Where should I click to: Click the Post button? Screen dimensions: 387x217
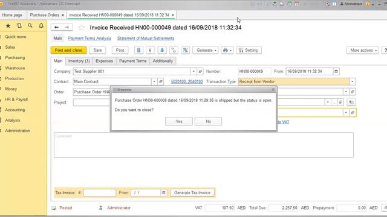[x=120, y=50]
